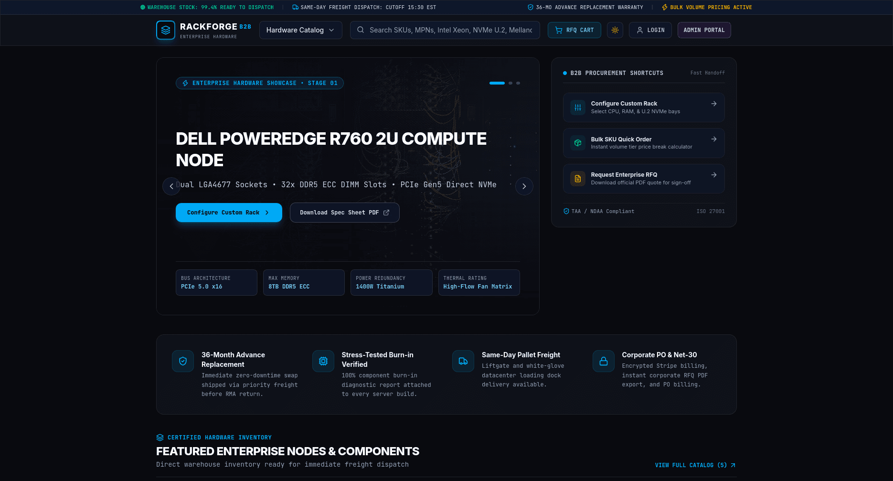
Task: Click the Bus Architecture PCIe 5.0 x16 spec tile
Action: coord(216,282)
